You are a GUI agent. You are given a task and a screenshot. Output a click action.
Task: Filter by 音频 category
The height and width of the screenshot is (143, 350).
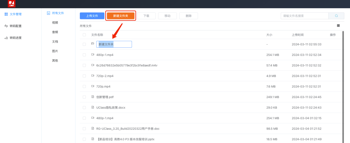click(55, 32)
